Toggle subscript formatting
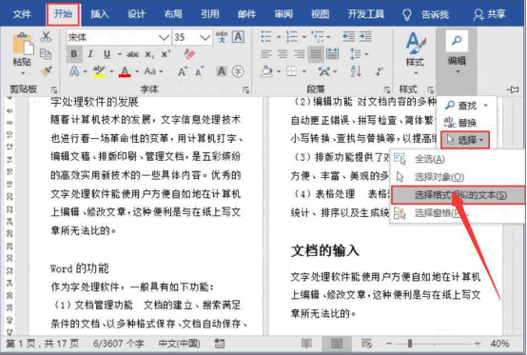The image size is (527, 355). pyautogui.click(x=149, y=54)
